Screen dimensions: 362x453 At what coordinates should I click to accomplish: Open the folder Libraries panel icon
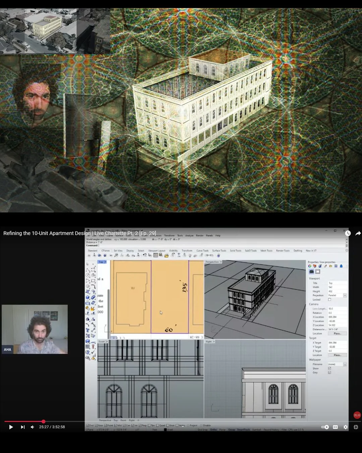330,266
